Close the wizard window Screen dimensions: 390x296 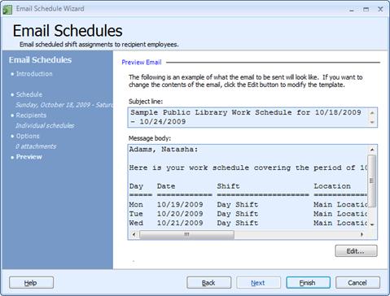point(380,9)
